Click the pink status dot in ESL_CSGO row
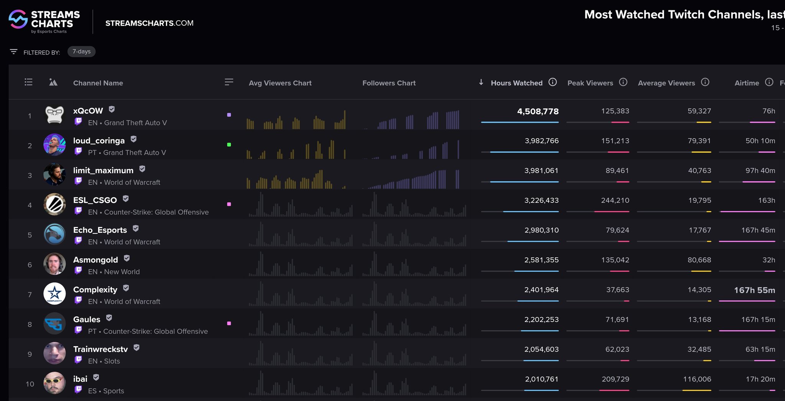 (x=229, y=204)
